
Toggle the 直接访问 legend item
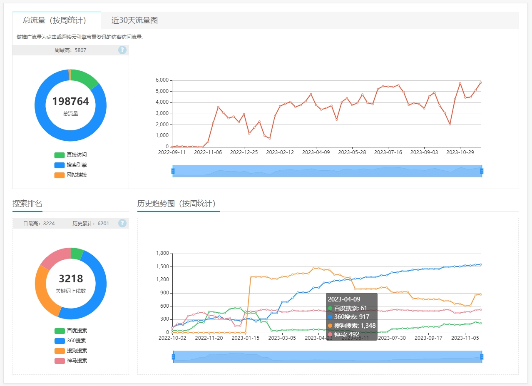[70, 155]
